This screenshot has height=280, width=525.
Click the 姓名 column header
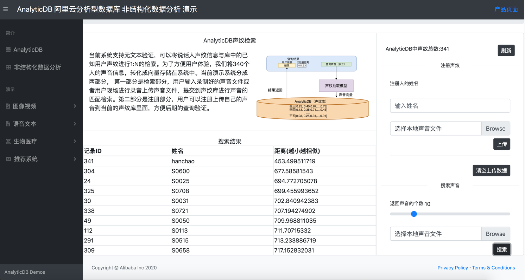[222, 151]
